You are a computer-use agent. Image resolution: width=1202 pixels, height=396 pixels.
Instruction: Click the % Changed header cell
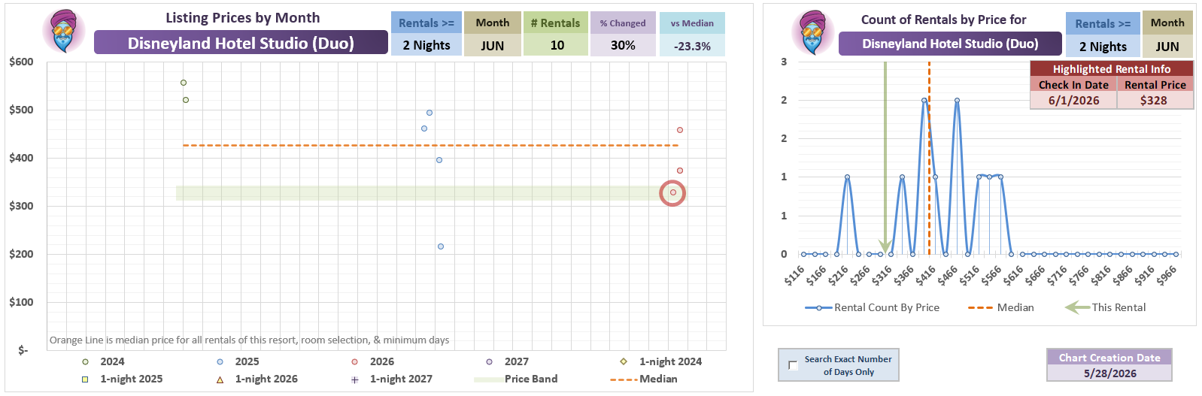point(623,23)
